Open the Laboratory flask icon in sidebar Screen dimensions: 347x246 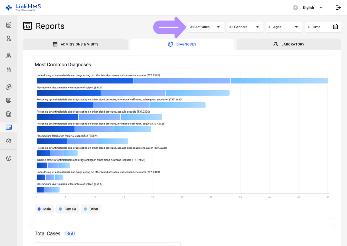coord(8,56)
